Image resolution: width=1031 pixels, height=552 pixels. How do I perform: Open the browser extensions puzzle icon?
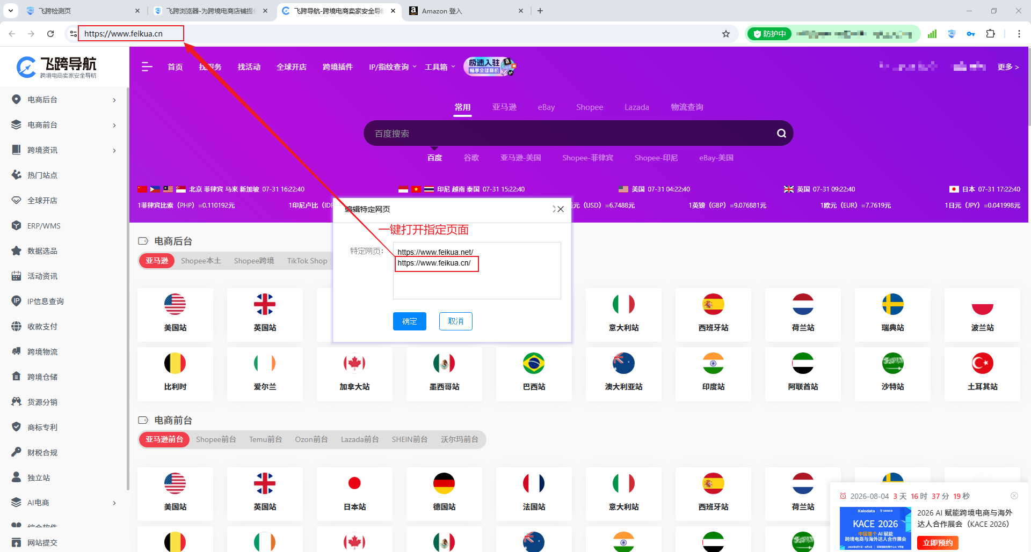point(991,34)
